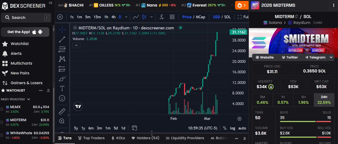Toggle chart to Price mode
338x144 pixels.
(187, 17)
